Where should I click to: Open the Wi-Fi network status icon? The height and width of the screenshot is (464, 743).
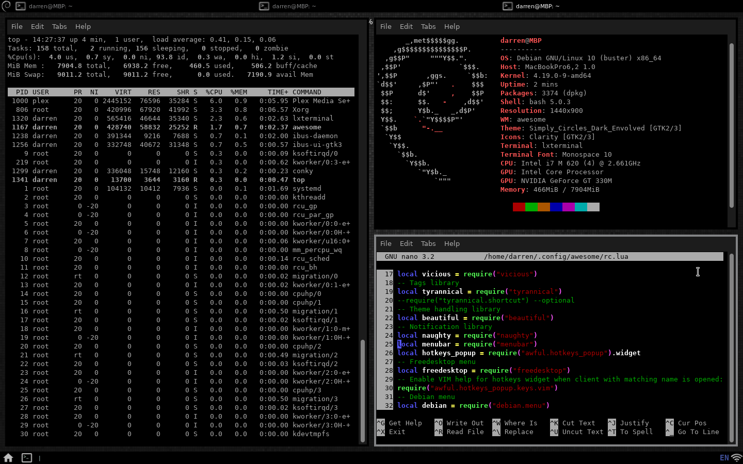[x=736, y=458]
